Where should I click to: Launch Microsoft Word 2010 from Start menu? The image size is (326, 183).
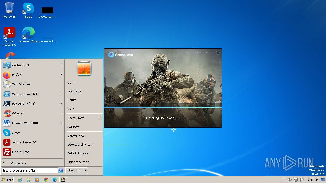[x=32, y=123]
